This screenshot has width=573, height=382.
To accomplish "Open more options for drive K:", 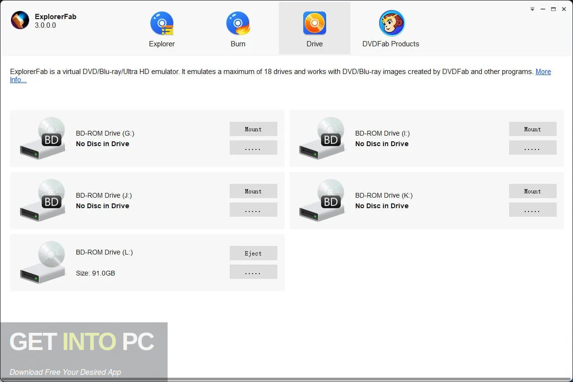I will pyautogui.click(x=533, y=210).
